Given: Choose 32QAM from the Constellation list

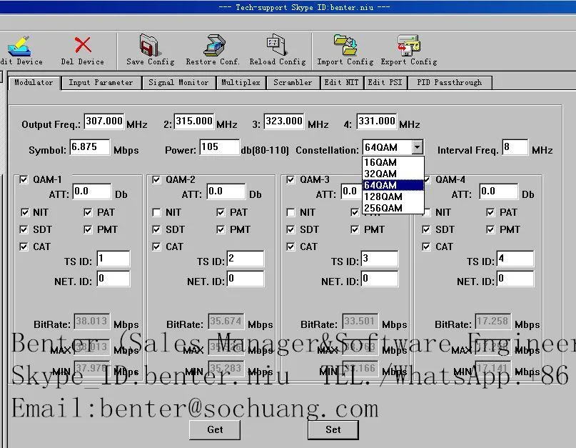Looking at the screenshot, I should coord(393,174).
